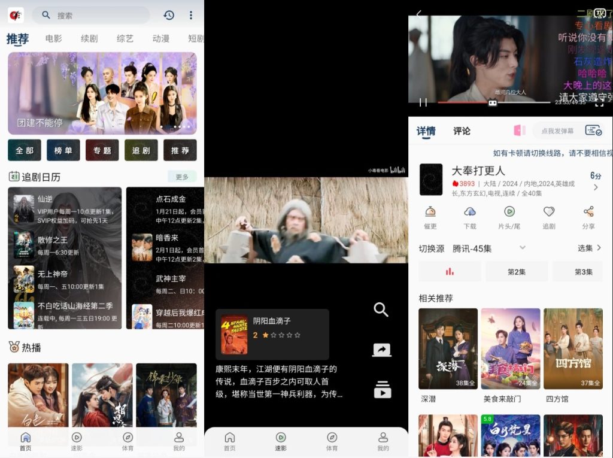Screen dimensions: 613x458
Task: Switch to the 电影 tab
Action: pos(53,38)
